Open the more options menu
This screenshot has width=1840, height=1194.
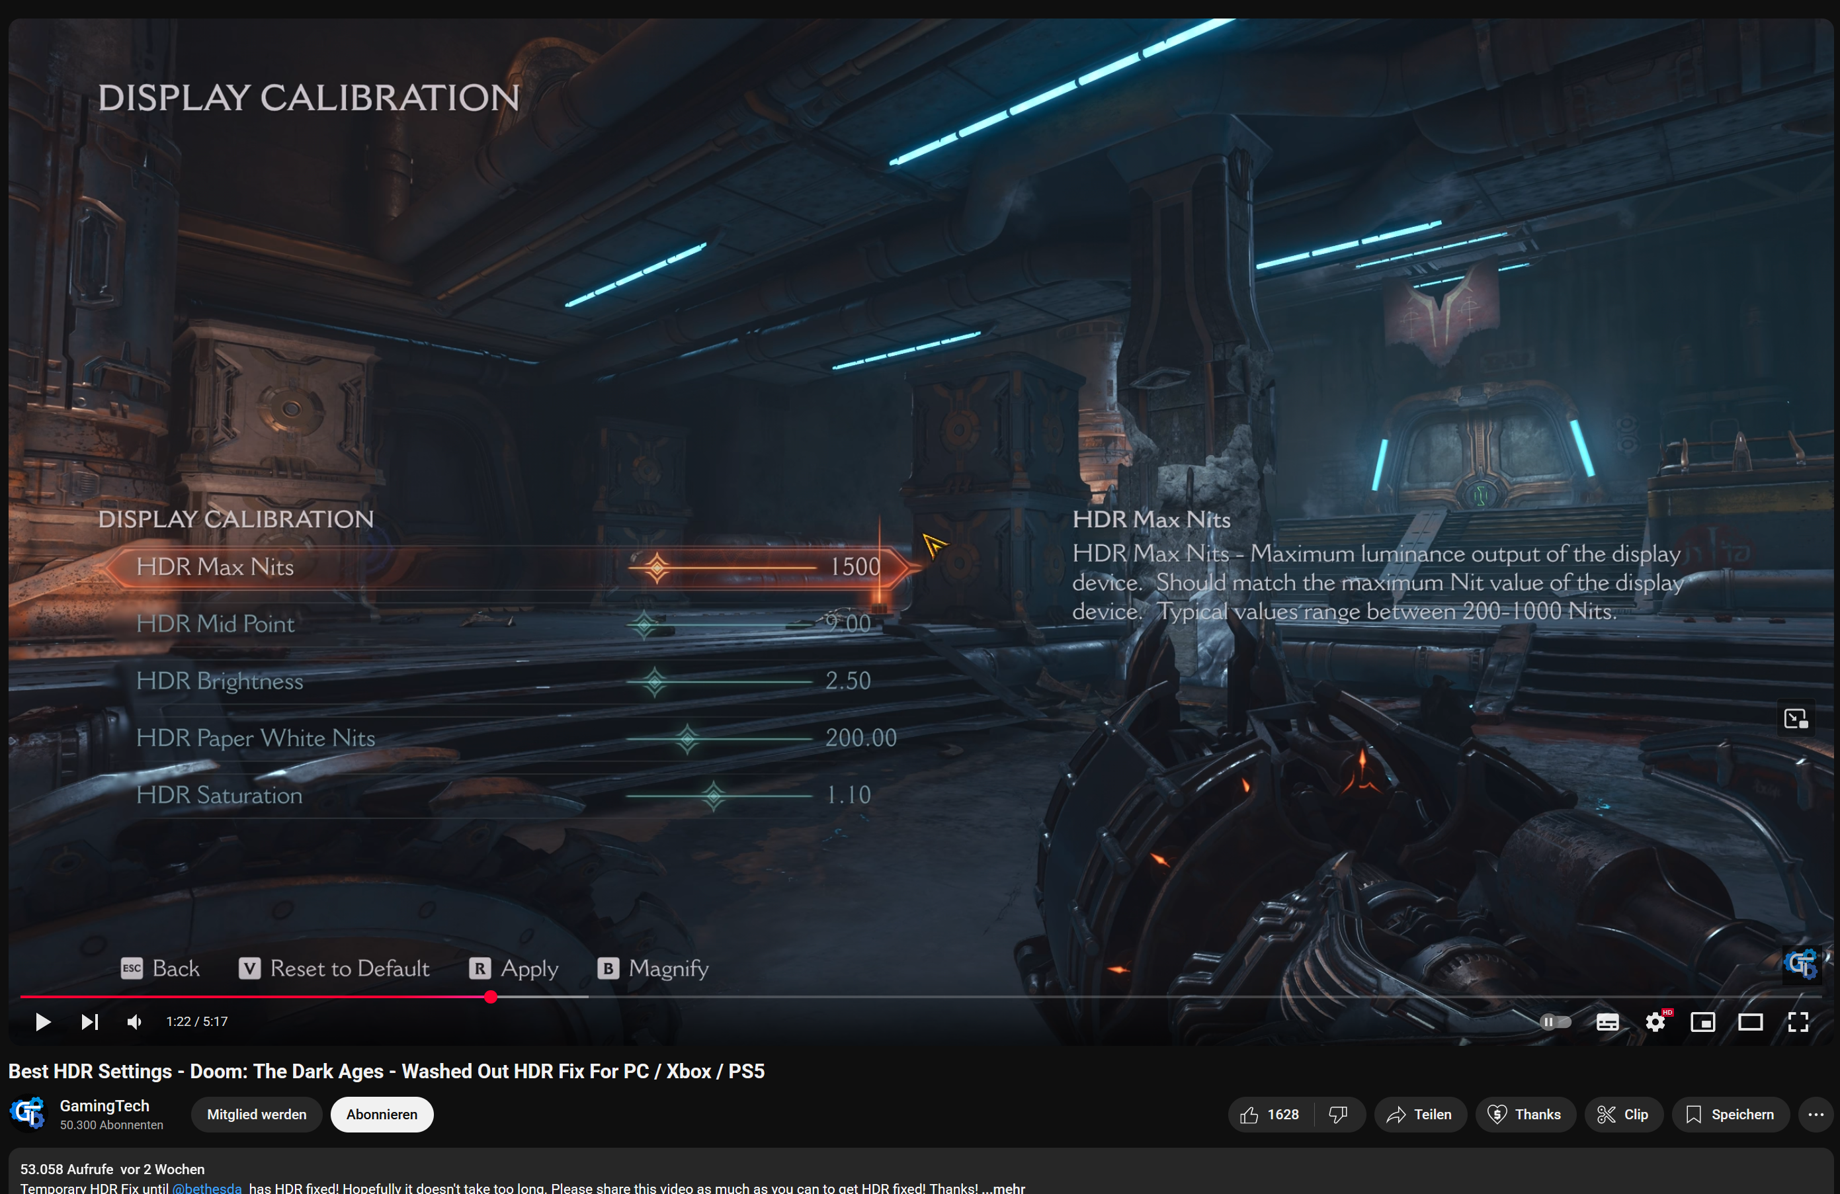pyautogui.click(x=1817, y=1115)
